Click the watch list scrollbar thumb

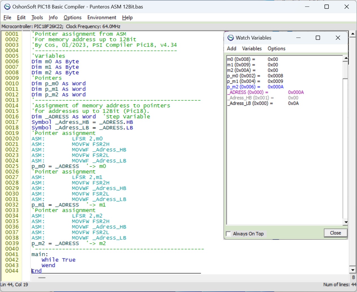pos(345,70)
